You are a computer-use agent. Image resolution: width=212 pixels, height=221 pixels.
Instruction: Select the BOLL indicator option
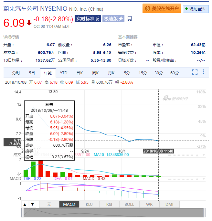point(129,205)
